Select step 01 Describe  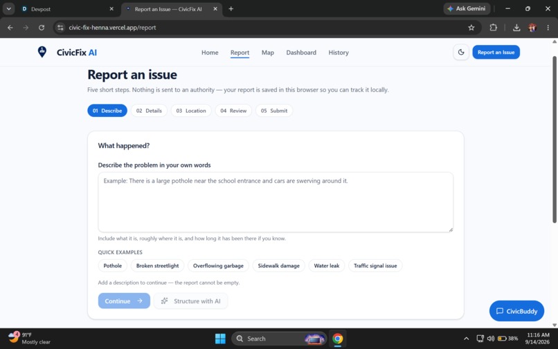[107, 111]
